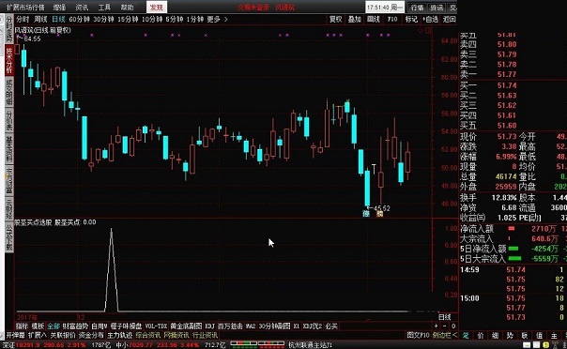Screen dimensions: 567x349
Task: Click the 模板 template tab
Action: pyautogui.click(x=38, y=326)
